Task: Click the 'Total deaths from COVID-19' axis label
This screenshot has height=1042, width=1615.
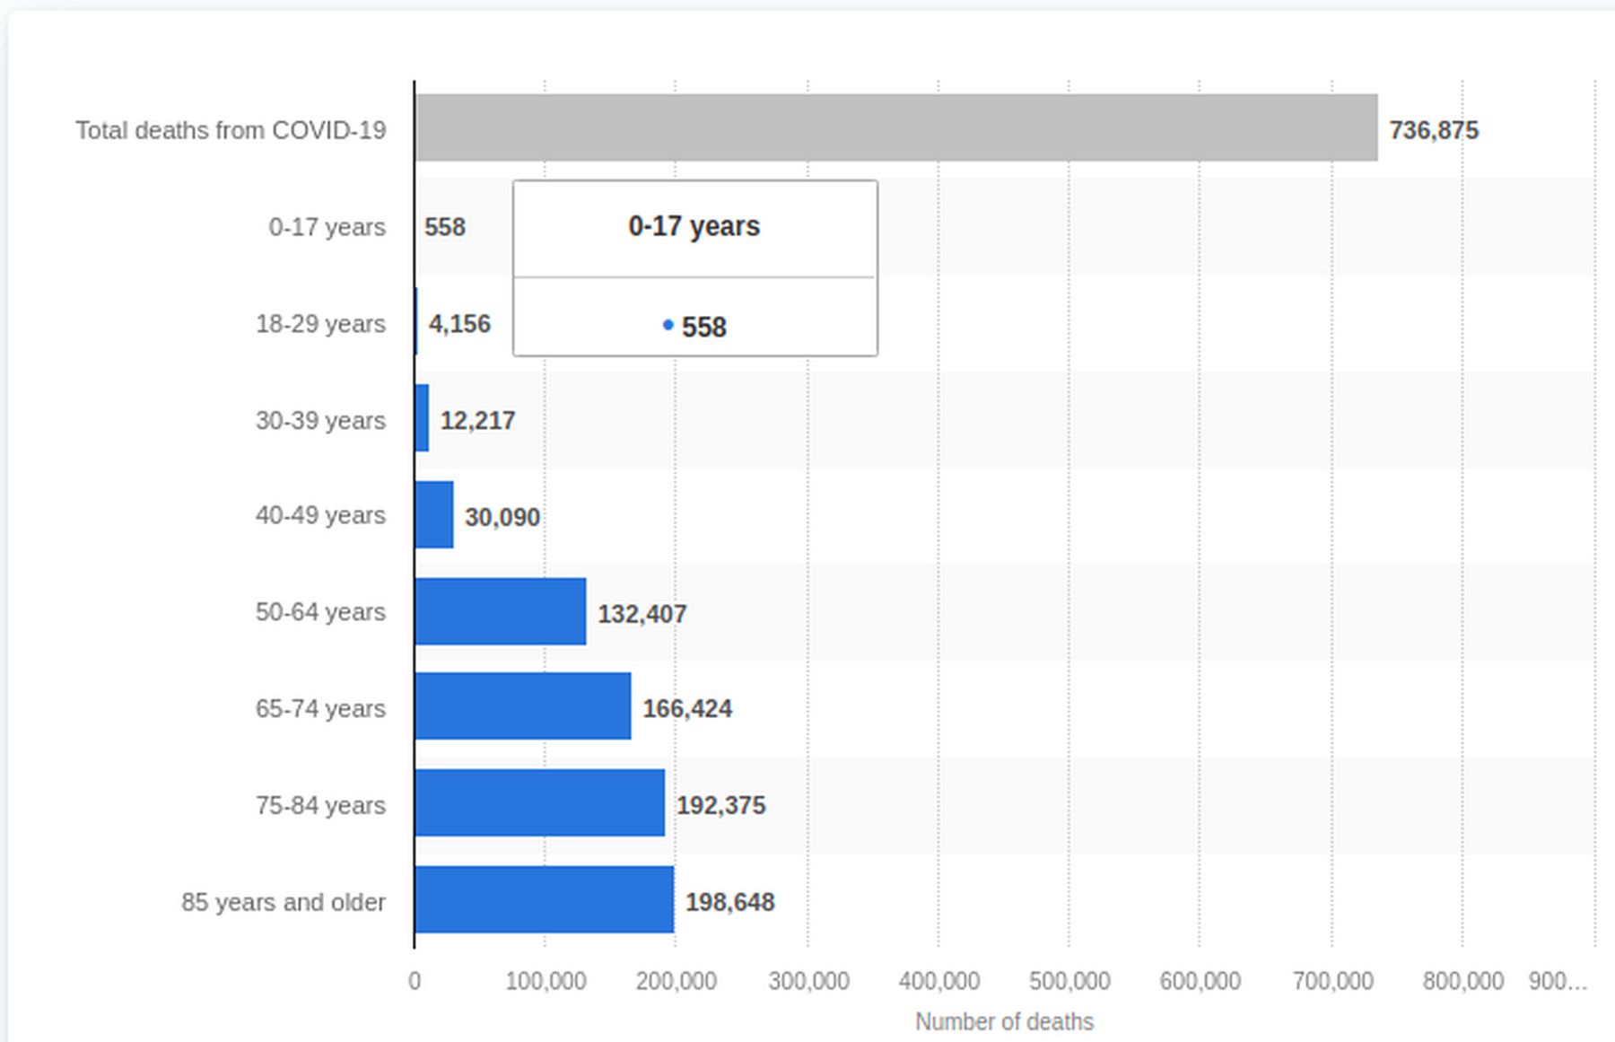Action: 231,130
